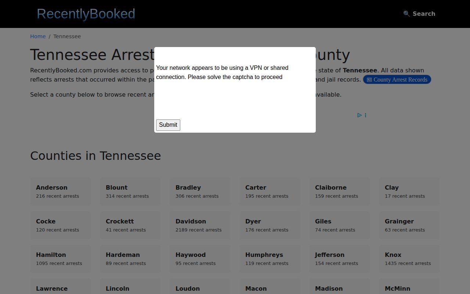Choose the Humphreys county card
This screenshot has width=470, height=294.
point(270,259)
